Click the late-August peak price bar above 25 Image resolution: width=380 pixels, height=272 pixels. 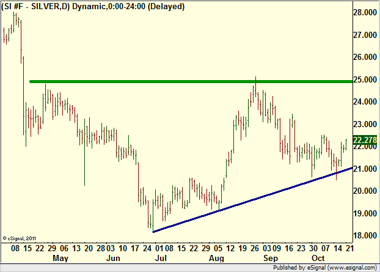click(256, 87)
